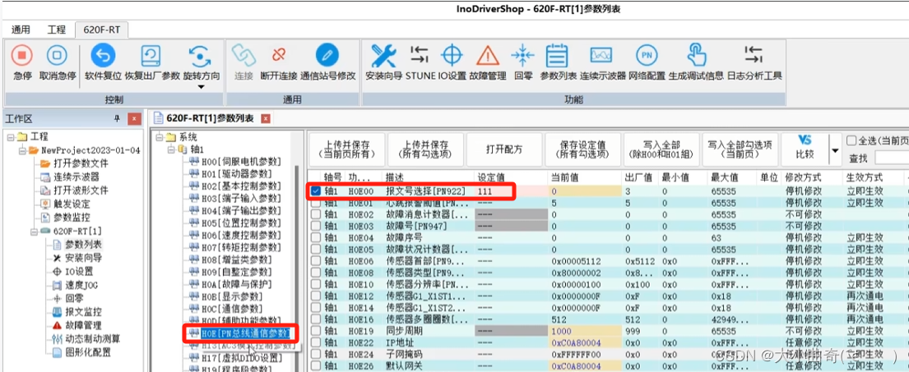Click the 查找 search field
Image resolution: width=909 pixels, height=372 pixels.
[892, 158]
